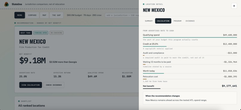
Task: Click the Slateline logo icon
Action: (x=7, y=4)
